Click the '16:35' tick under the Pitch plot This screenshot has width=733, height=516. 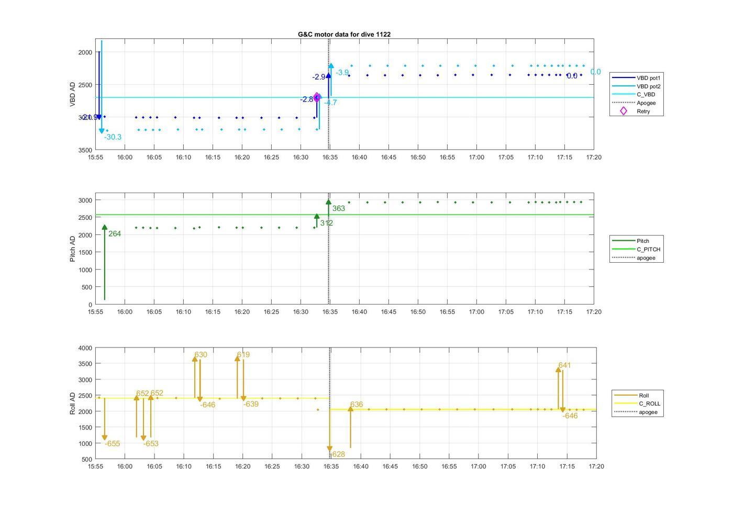(x=330, y=312)
